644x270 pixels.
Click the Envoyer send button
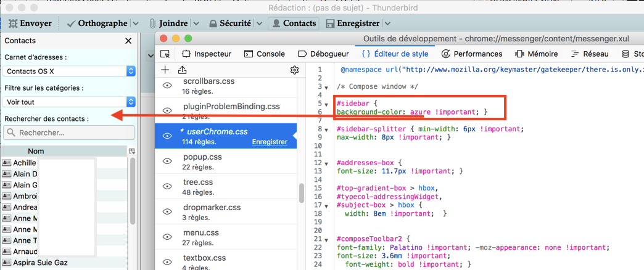point(30,23)
